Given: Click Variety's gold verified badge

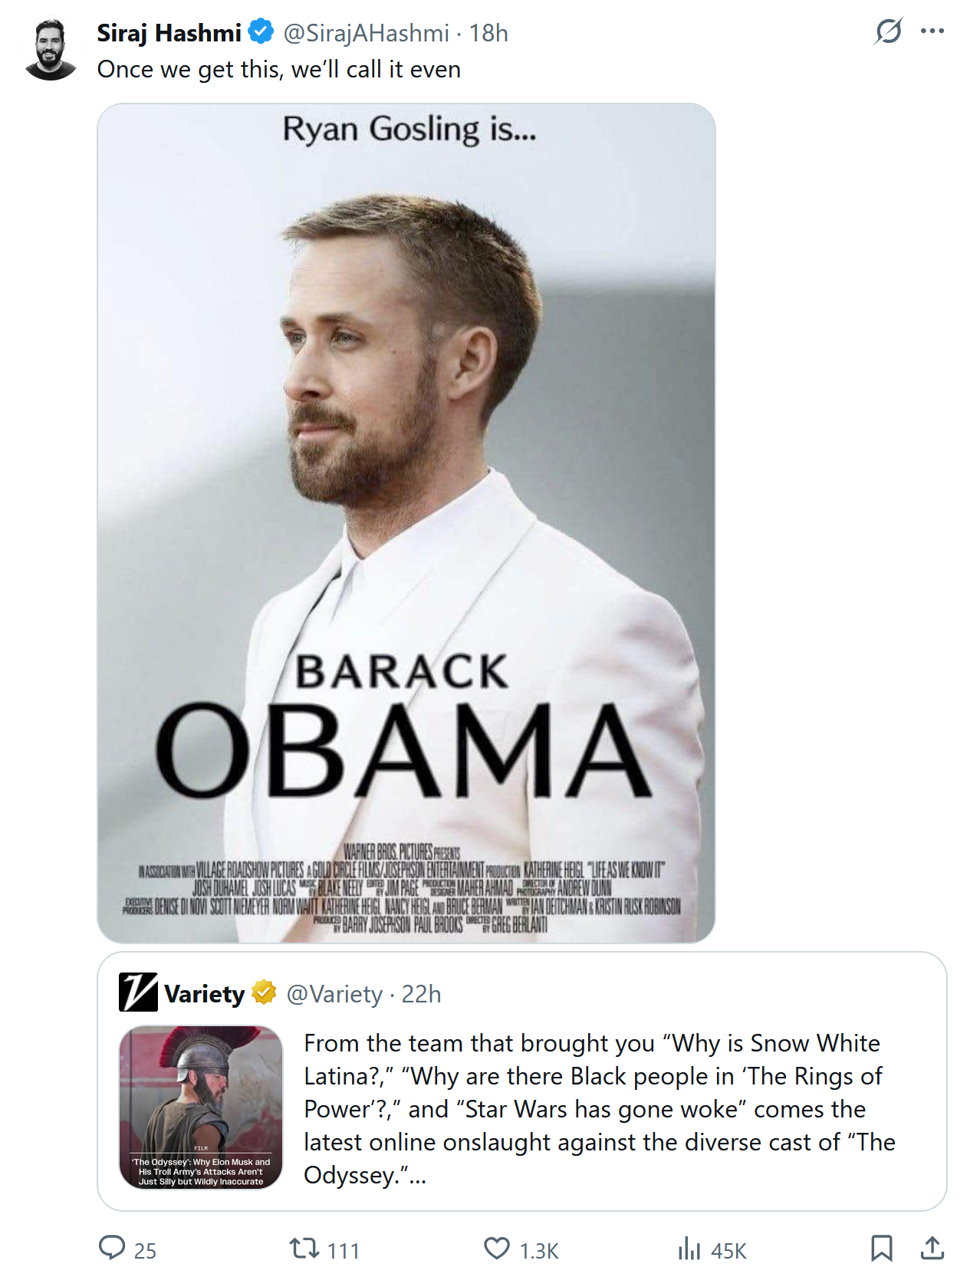Looking at the screenshot, I should point(264,992).
